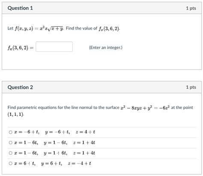Click the "Find the value of" text
The width and height of the screenshot is (203, 176).
(81, 28)
